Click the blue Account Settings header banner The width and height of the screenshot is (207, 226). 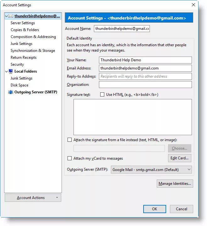[129, 18]
